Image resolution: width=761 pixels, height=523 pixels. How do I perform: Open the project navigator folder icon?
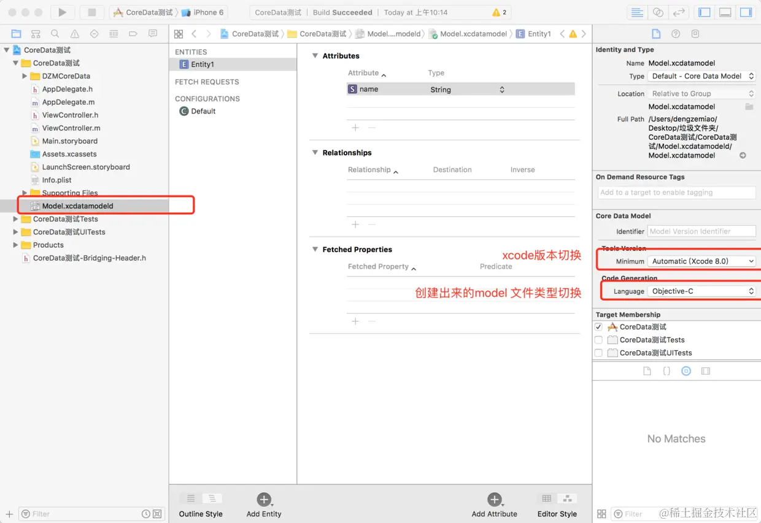coord(16,34)
